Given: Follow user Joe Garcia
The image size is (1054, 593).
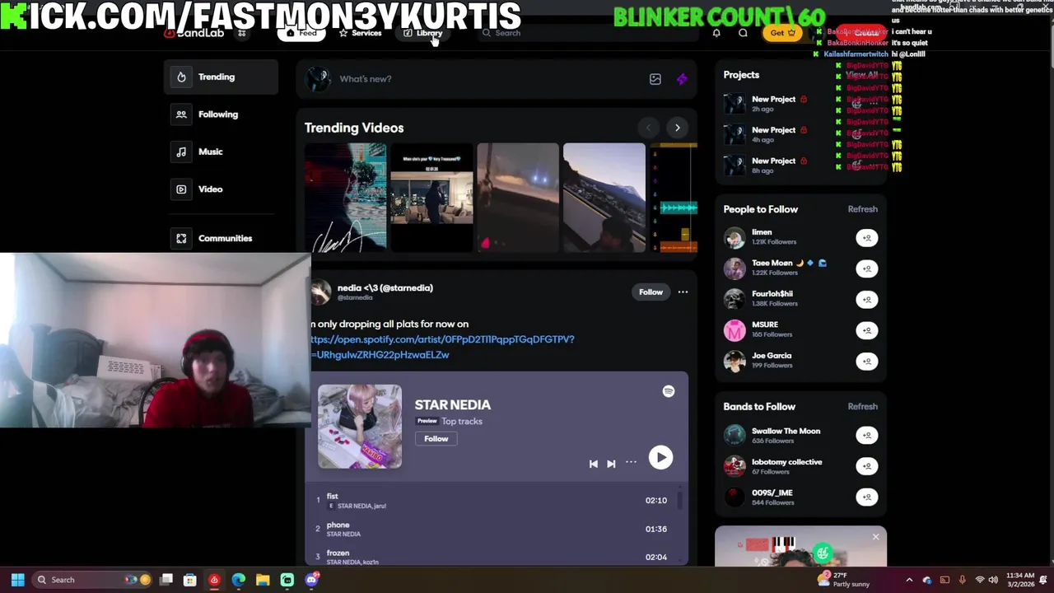Looking at the screenshot, I should 866,362.
